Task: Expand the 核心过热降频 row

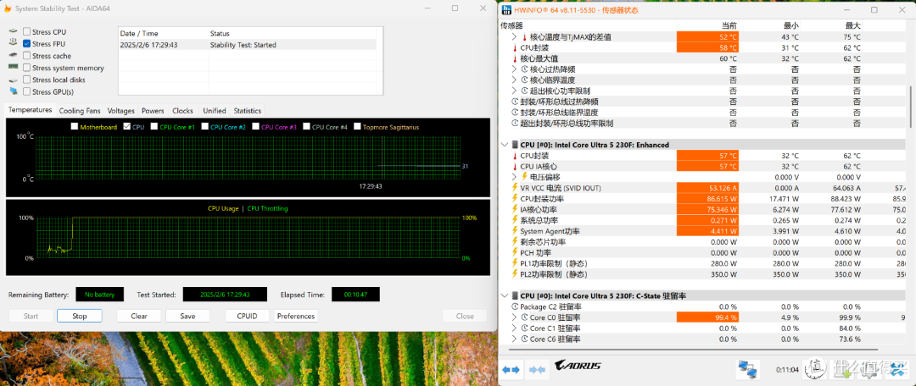Action: tap(514, 69)
